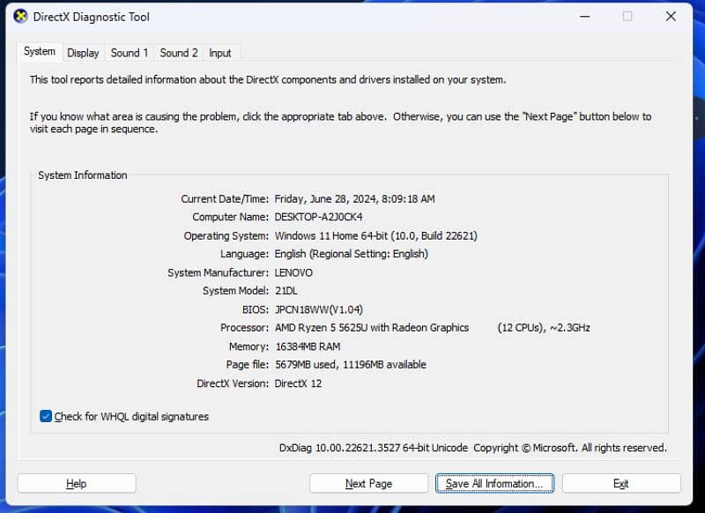Click the DxDiag version copyright footer text

tap(472, 448)
